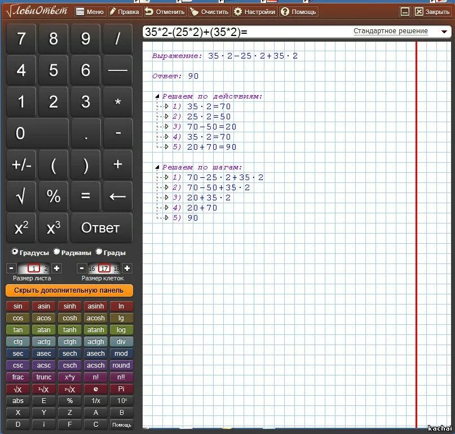The height and width of the screenshot is (434, 455).
Task: Click the multiplication asterisk key
Action: (x=117, y=102)
